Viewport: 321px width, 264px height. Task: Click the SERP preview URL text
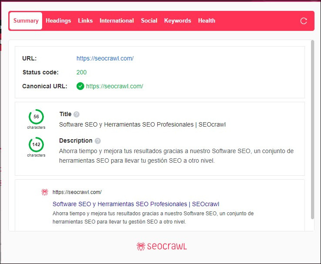[77, 192]
